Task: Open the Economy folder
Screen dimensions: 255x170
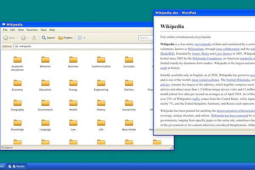Action: pos(17,85)
